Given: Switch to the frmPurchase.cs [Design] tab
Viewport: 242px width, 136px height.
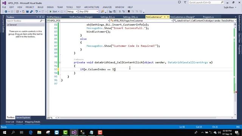Looking at the screenshot, I should click(81, 17).
